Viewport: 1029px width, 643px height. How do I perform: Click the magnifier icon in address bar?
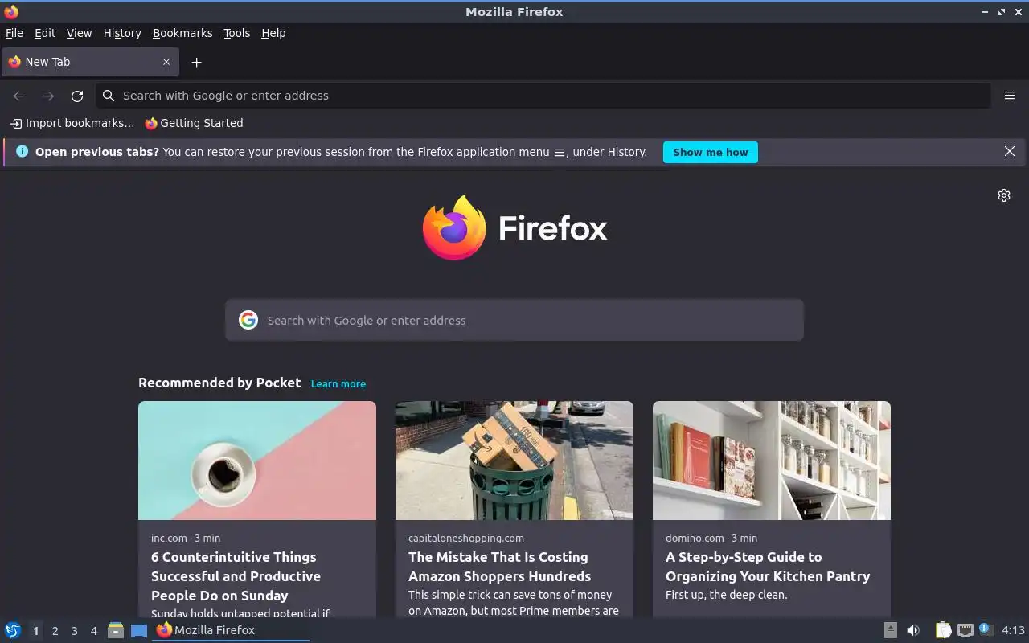(x=109, y=96)
